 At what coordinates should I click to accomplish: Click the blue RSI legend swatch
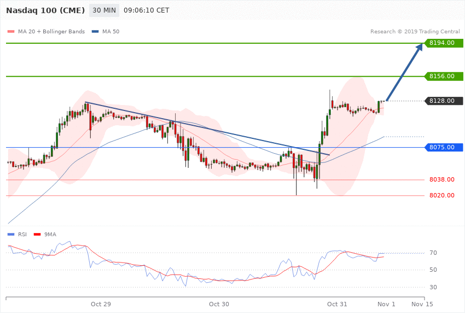click(11, 235)
